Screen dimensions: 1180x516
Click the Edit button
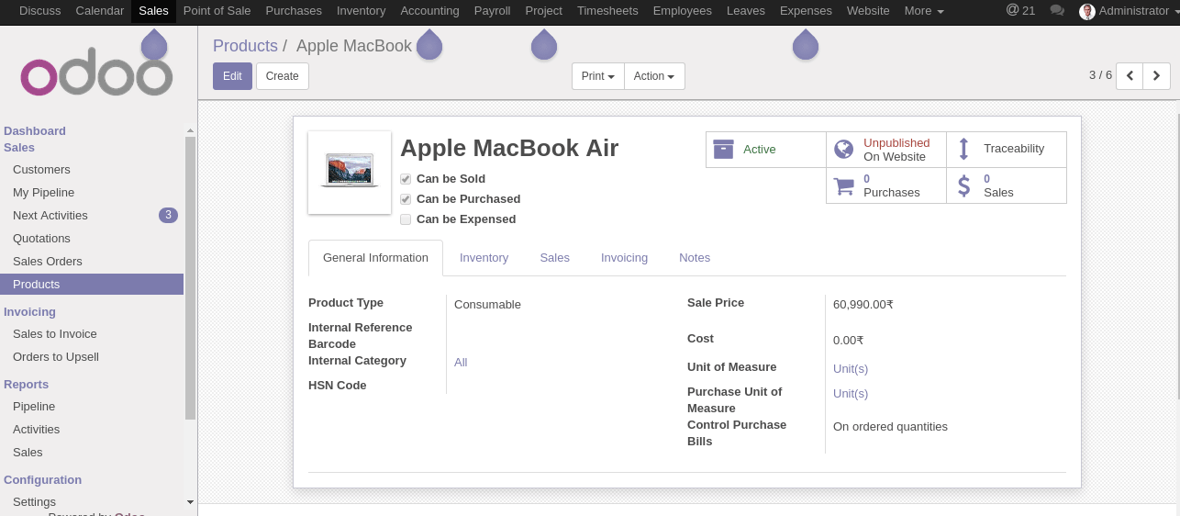coord(232,76)
